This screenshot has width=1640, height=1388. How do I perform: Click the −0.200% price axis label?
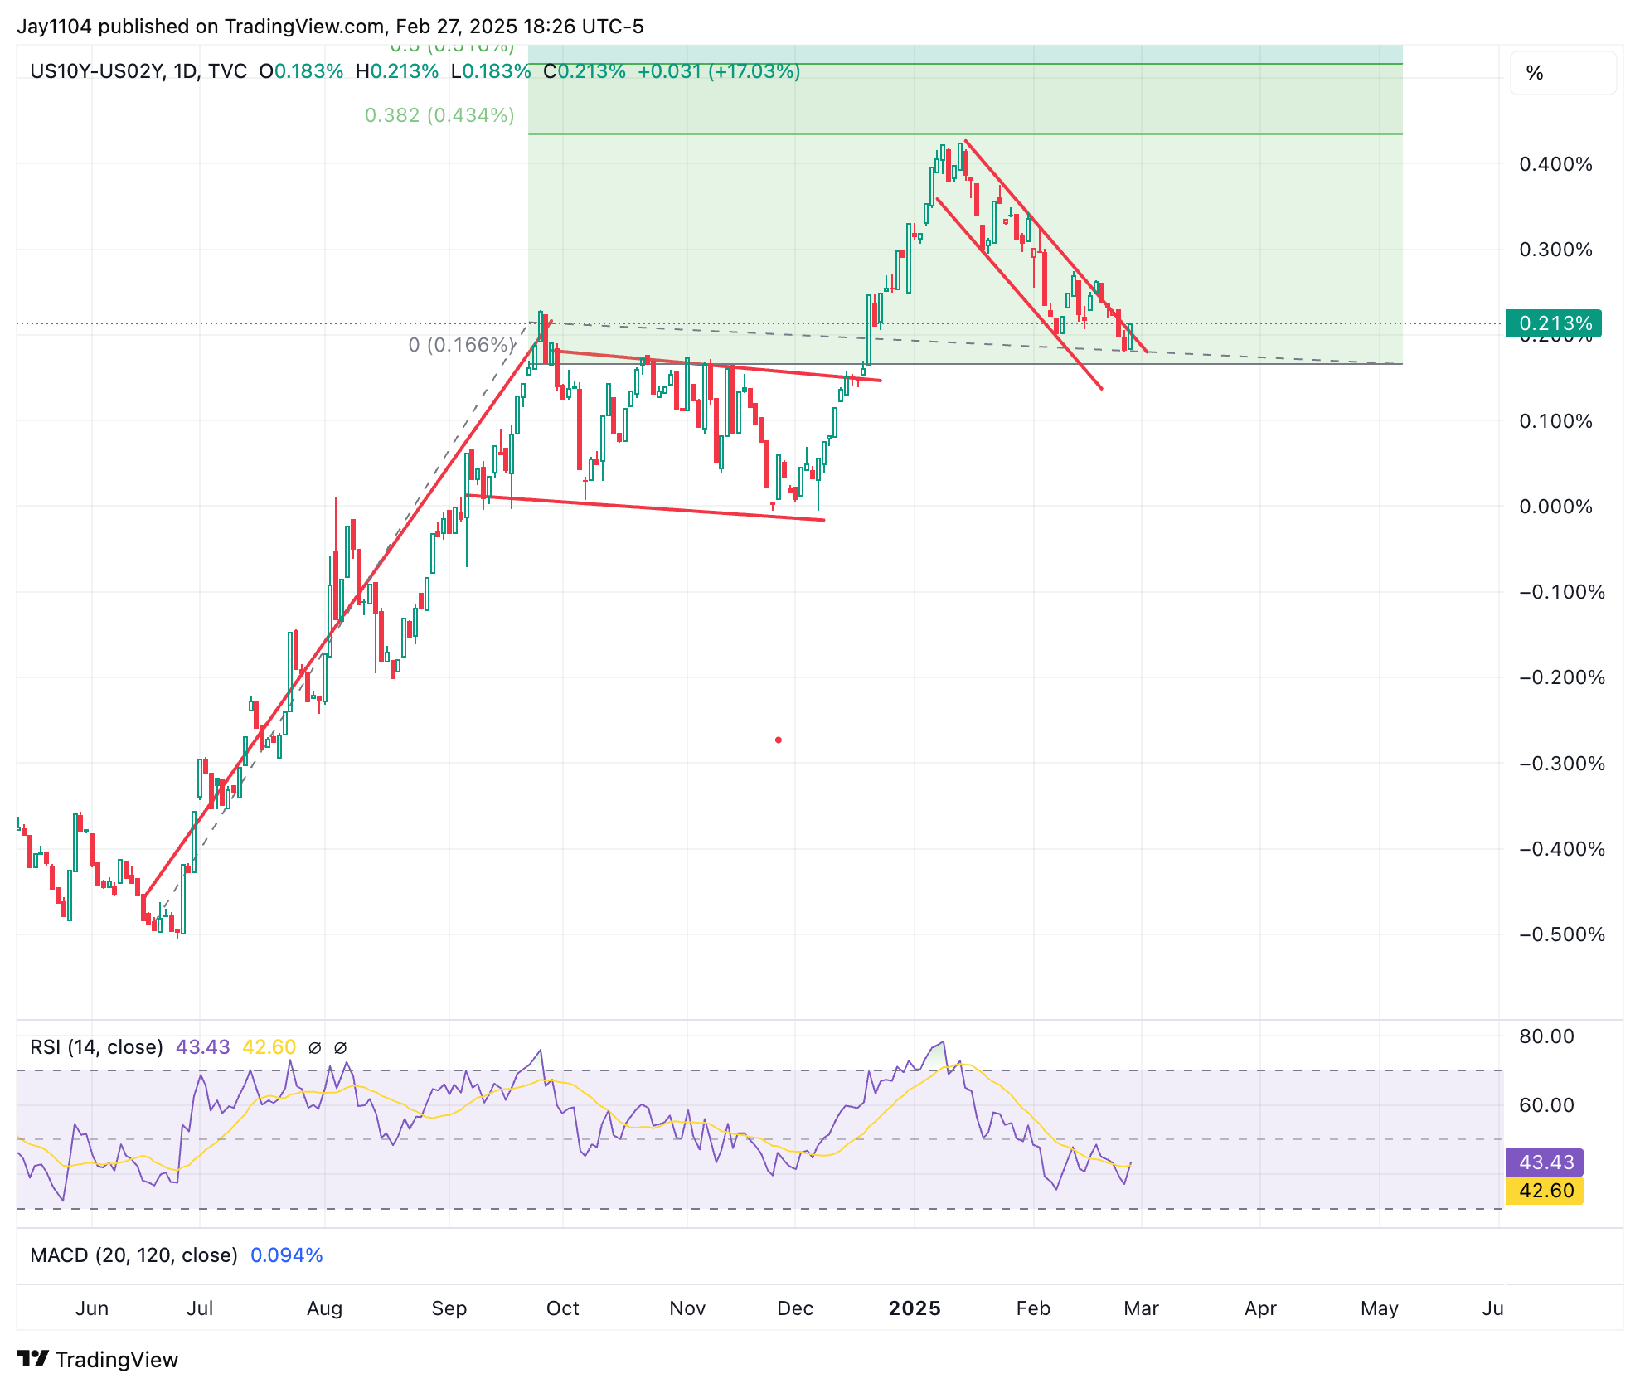click(x=1562, y=677)
